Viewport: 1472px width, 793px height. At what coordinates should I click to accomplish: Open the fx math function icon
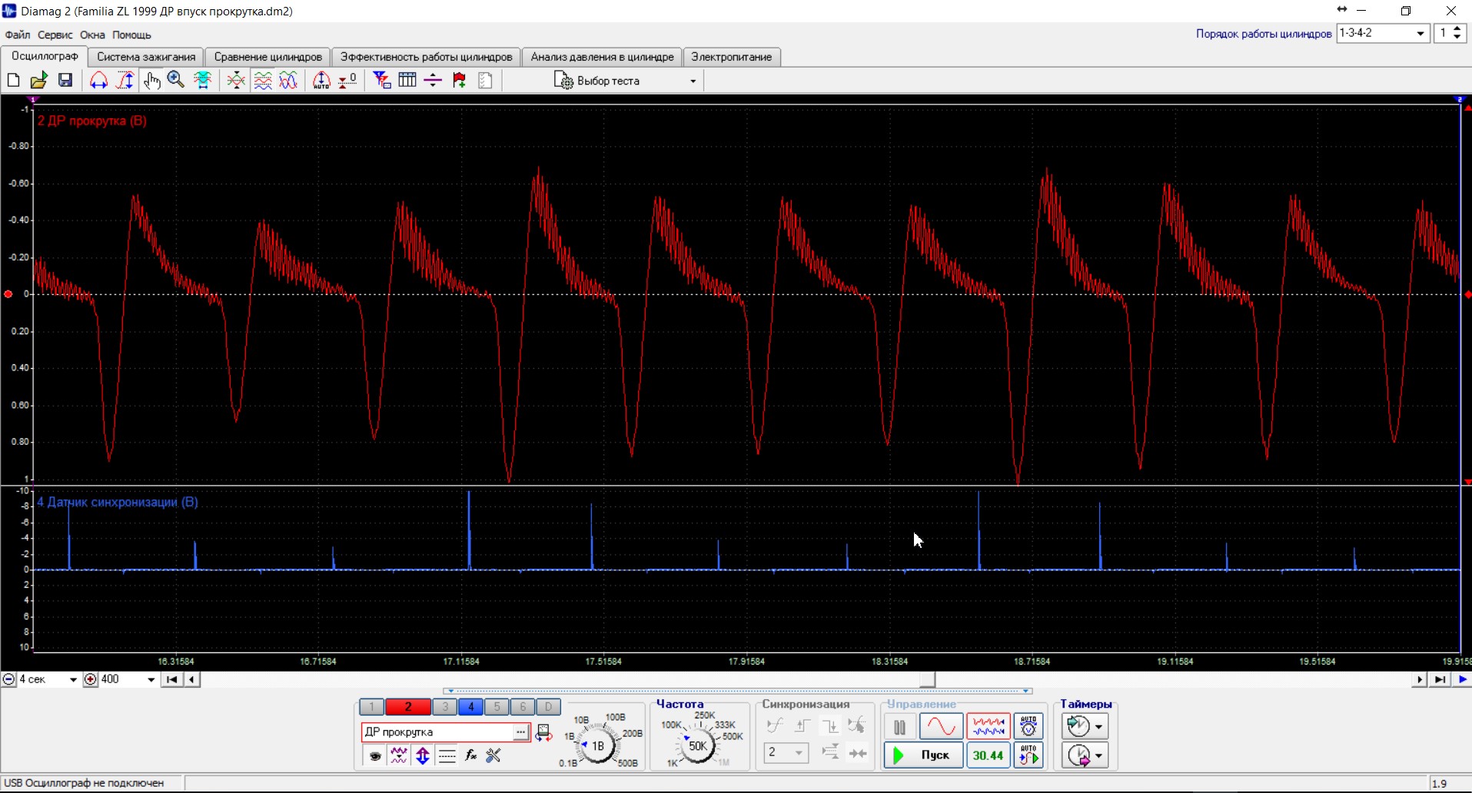tap(470, 756)
